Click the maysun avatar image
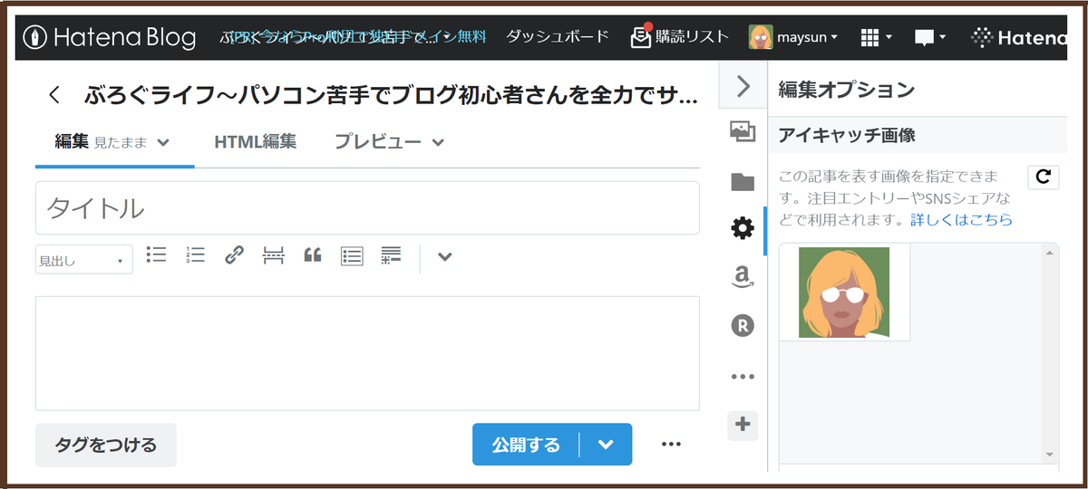1088x489 pixels. 761,37
